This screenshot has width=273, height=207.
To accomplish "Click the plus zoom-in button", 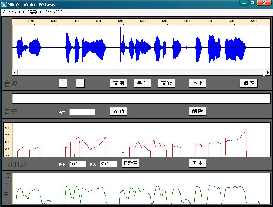I will tap(63, 83).
